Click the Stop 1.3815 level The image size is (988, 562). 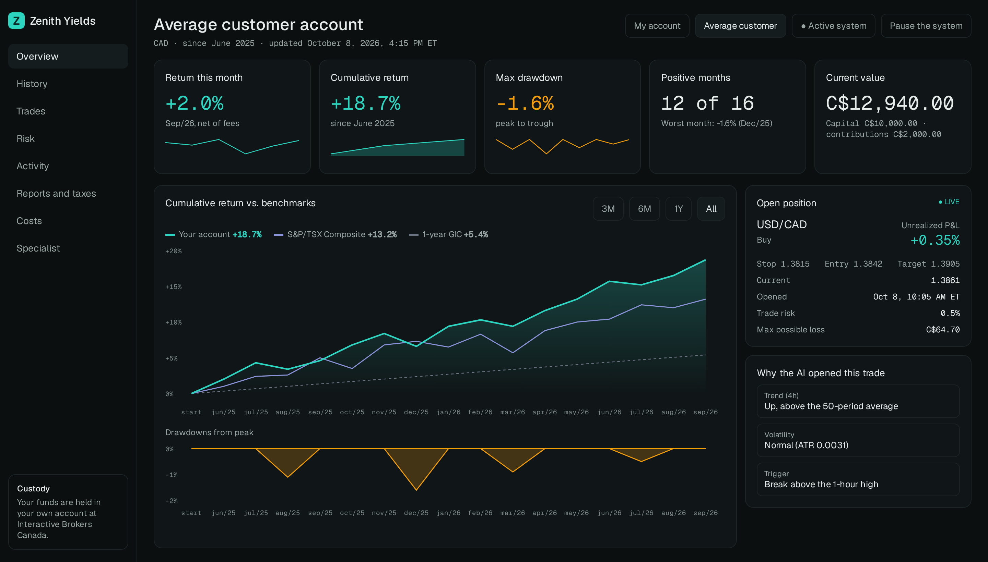point(783,264)
